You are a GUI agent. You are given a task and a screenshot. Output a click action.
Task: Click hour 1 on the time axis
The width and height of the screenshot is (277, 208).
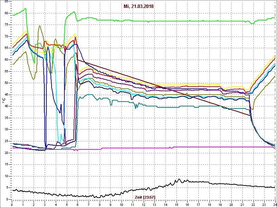[x=23, y=205]
